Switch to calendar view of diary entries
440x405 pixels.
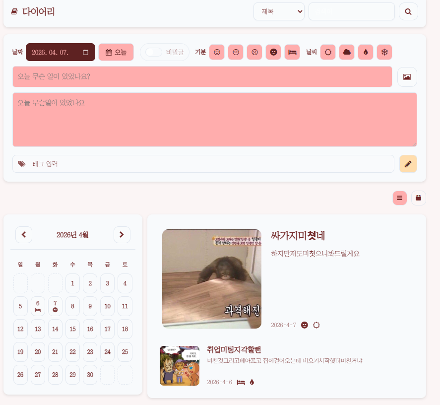coord(418,198)
